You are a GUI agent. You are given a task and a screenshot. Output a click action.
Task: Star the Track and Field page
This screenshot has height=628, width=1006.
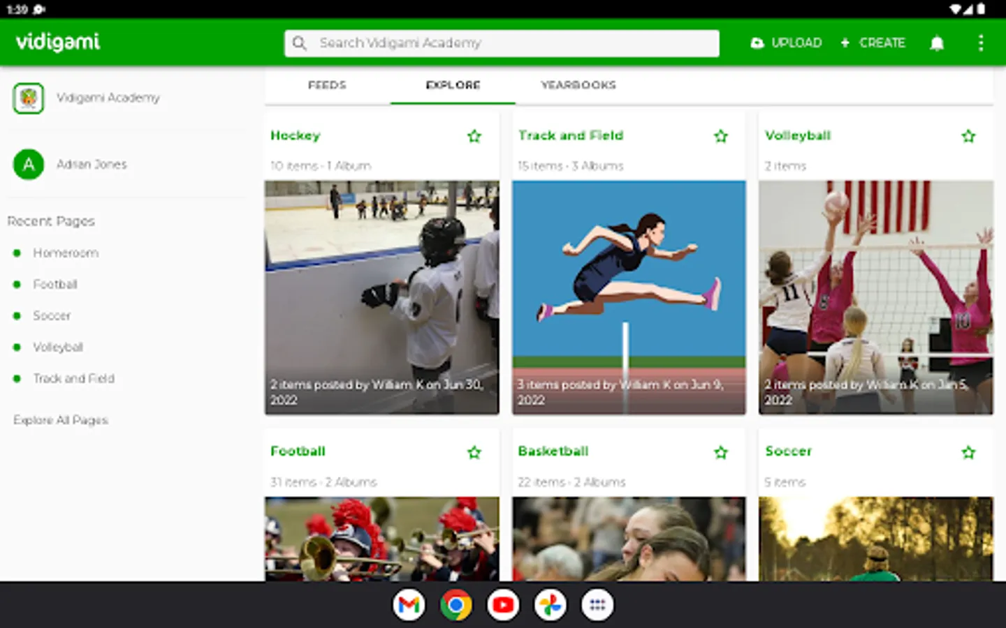721,136
